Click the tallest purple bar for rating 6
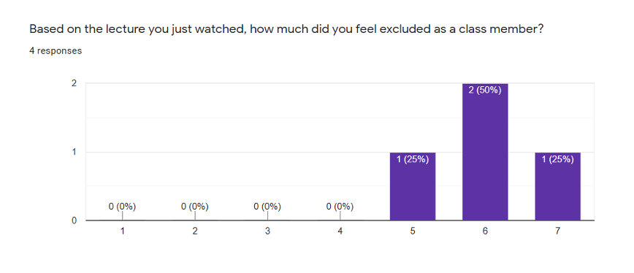Image resolution: width=634 pixels, height=273 pixels. [x=485, y=152]
